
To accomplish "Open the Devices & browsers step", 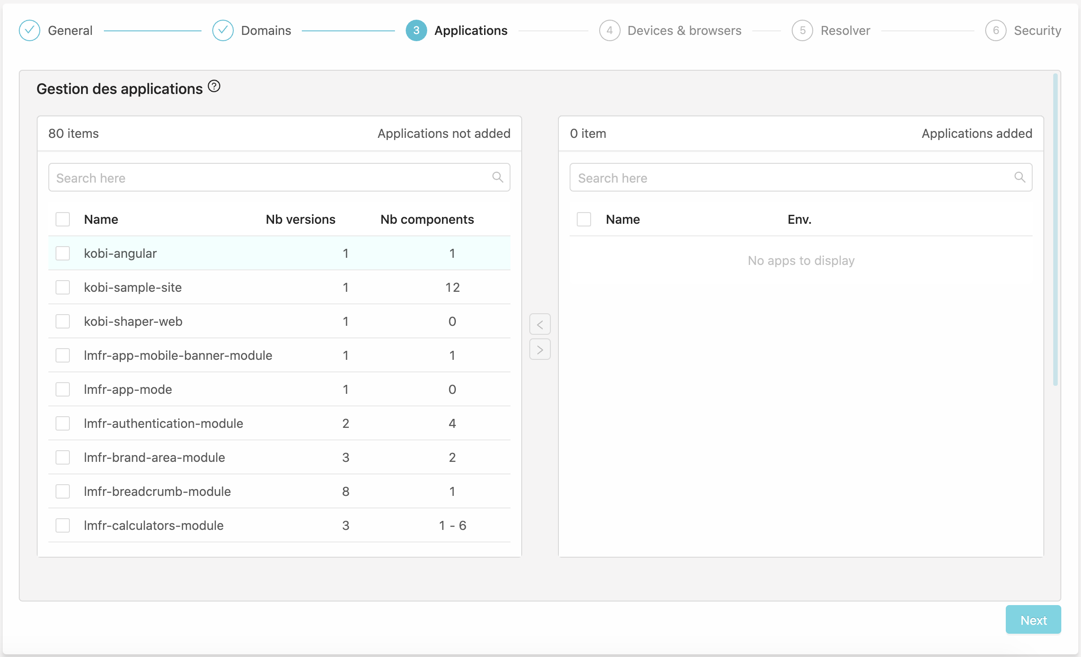I will [x=684, y=30].
